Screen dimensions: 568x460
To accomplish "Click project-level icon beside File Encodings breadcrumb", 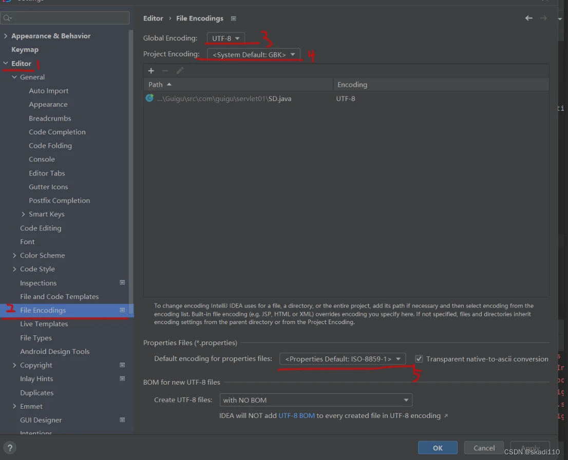I will pos(234,18).
